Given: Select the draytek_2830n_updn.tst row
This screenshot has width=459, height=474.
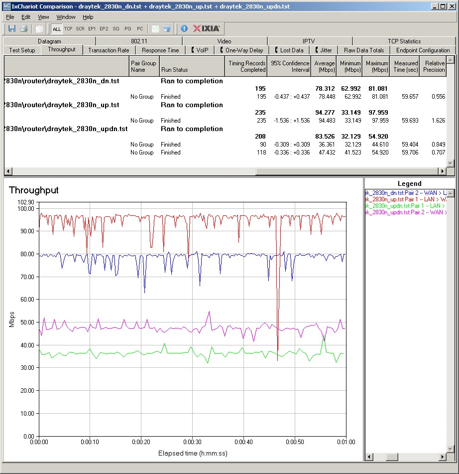Looking at the screenshot, I should click(225, 129).
